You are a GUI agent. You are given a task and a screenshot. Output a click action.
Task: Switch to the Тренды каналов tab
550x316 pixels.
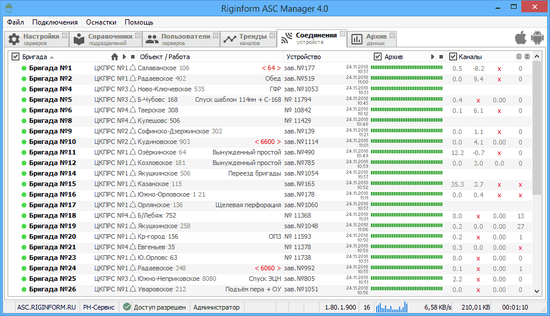pos(248,39)
